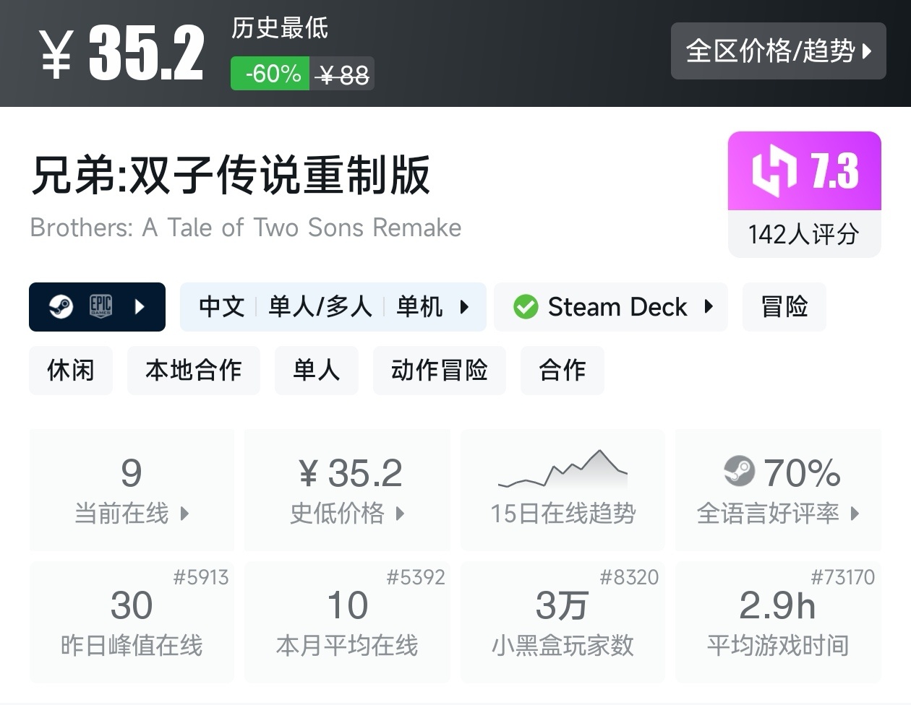Expand the Steam Deck compatibility details
911x705 pixels.
point(709,307)
